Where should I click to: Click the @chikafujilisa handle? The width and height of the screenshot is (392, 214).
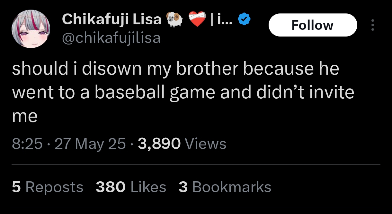point(111,38)
